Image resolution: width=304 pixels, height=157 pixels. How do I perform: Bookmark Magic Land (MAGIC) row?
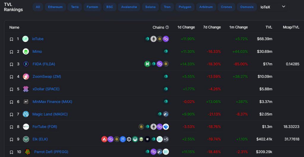[x=12, y=115]
